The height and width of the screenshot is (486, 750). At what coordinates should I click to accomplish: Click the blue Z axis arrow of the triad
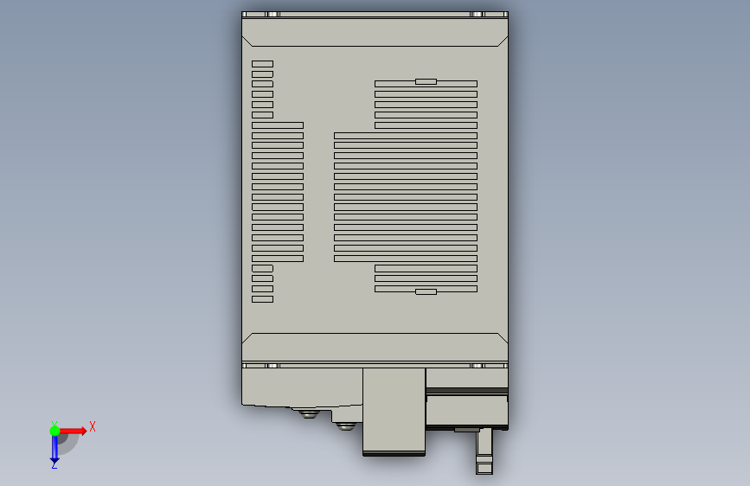54,450
